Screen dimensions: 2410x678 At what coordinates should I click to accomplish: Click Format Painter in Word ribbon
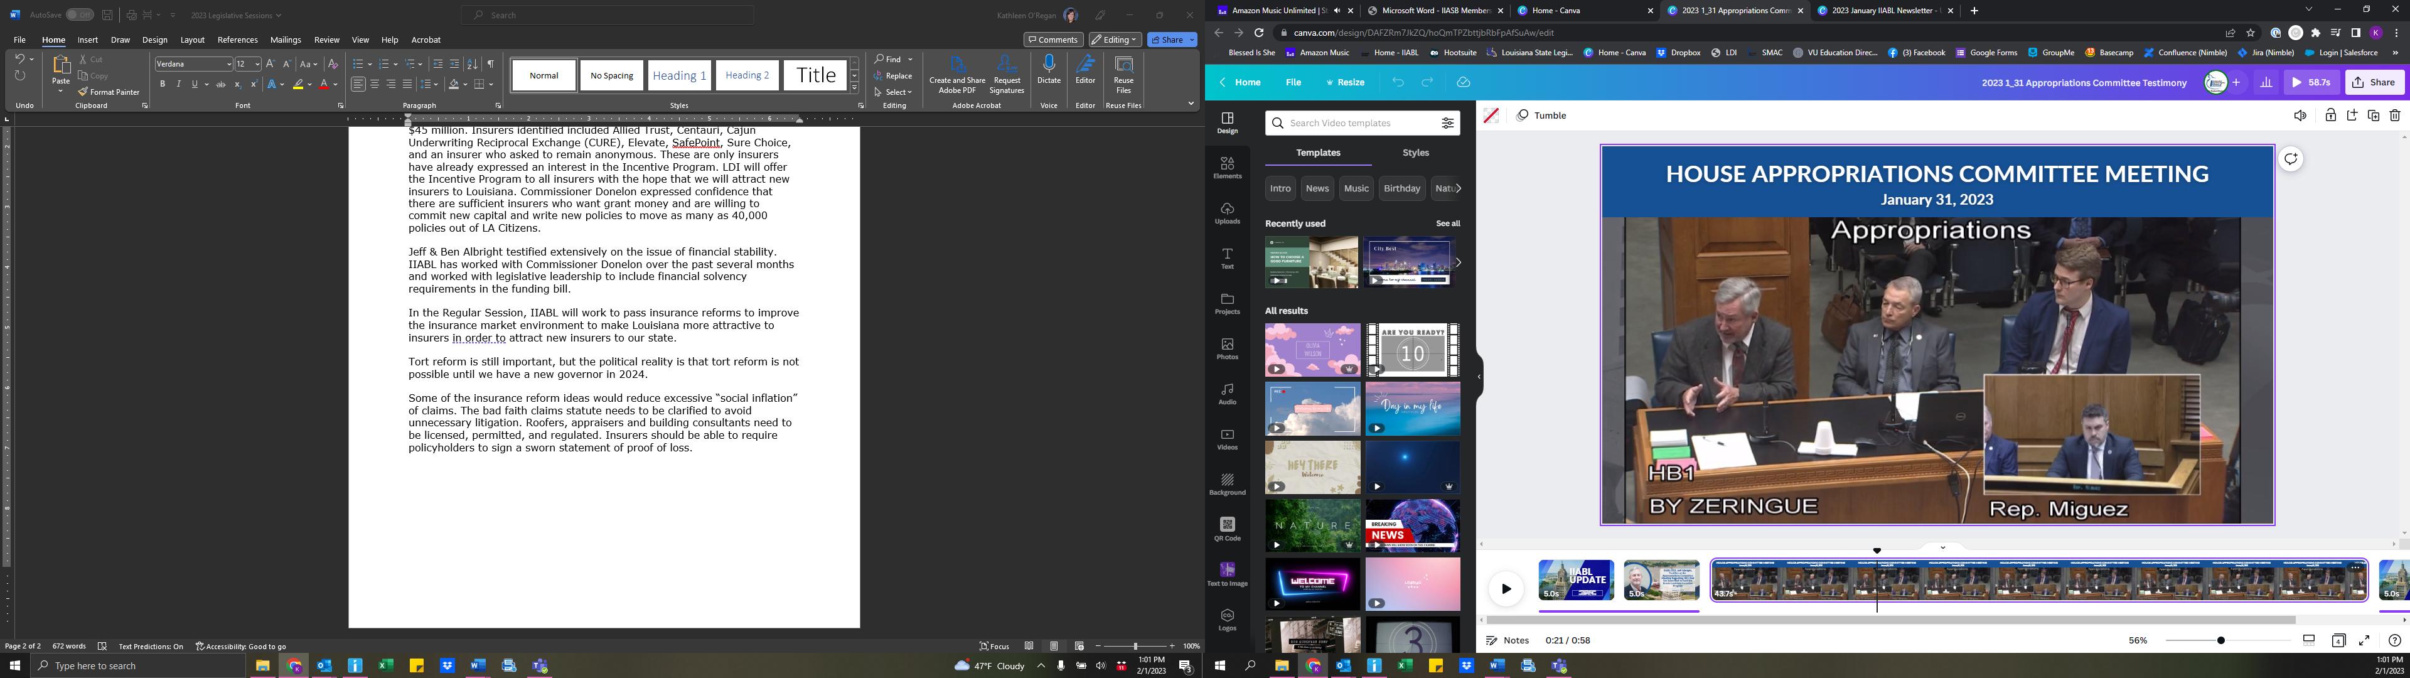click(x=109, y=92)
